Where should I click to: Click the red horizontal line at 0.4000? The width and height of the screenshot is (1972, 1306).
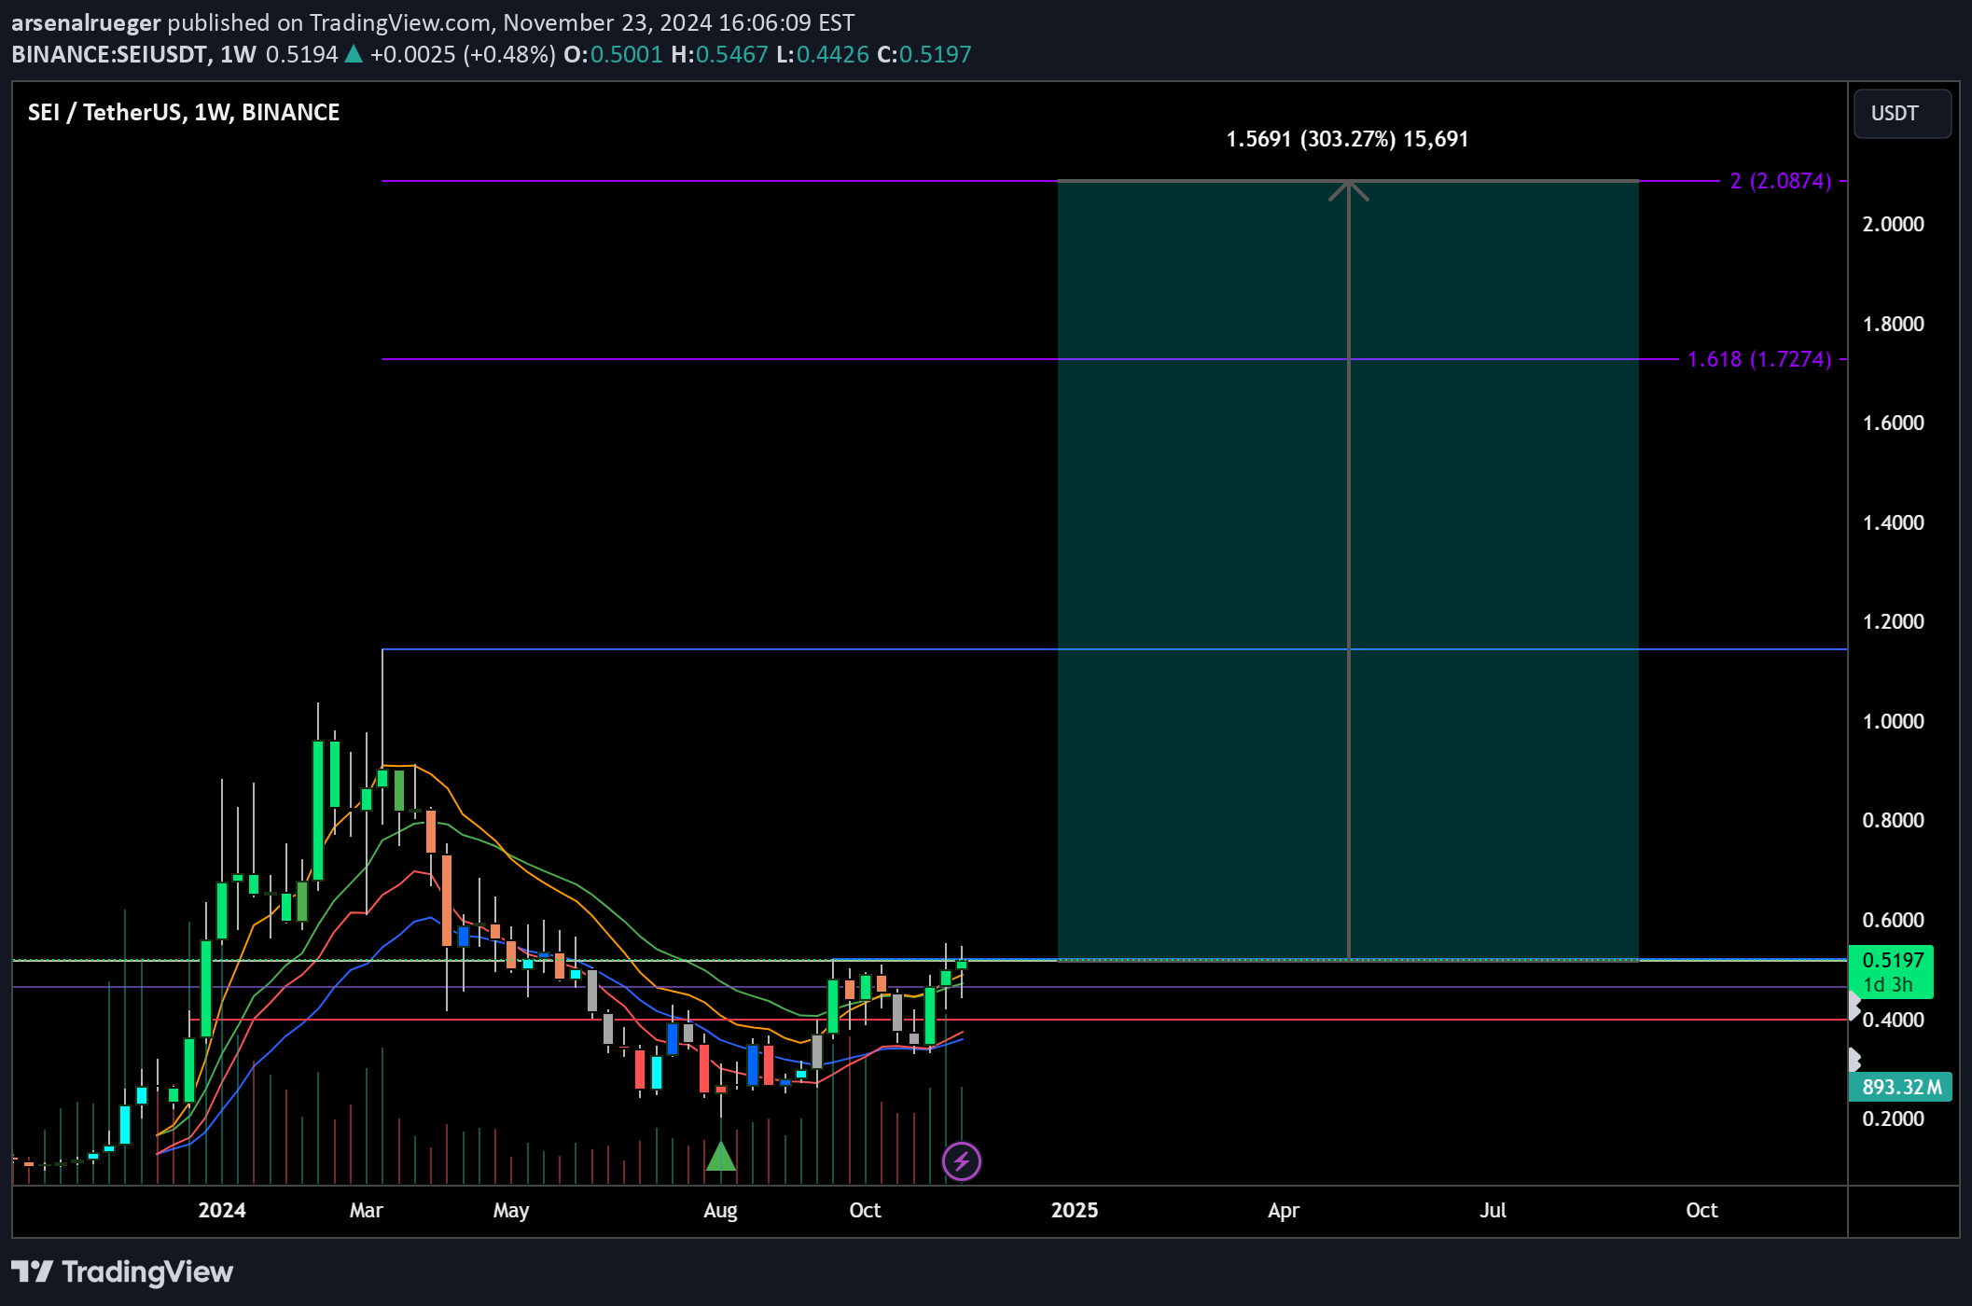coord(1399,1020)
